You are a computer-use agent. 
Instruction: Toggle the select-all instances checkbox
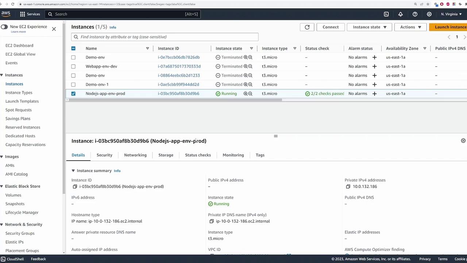coord(73,49)
